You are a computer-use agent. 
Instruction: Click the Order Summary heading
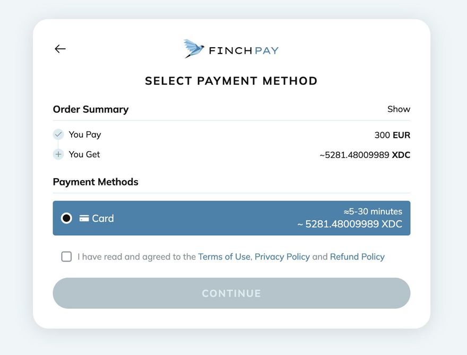click(91, 109)
